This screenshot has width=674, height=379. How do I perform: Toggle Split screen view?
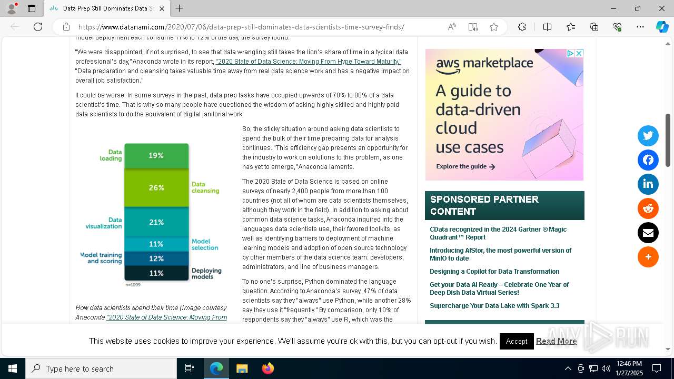tap(547, 27)
